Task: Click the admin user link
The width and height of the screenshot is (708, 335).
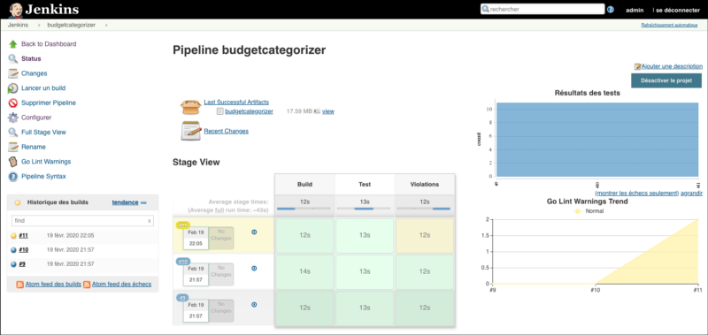Action: (635, 10)
